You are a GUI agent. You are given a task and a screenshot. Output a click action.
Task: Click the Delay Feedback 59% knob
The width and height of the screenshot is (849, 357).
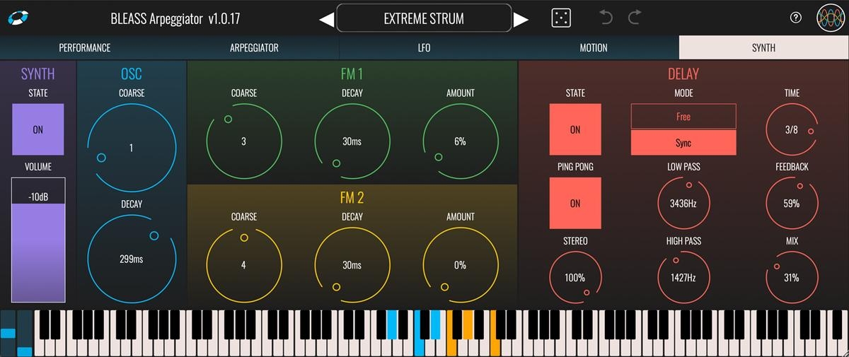[x=792, y=203]
